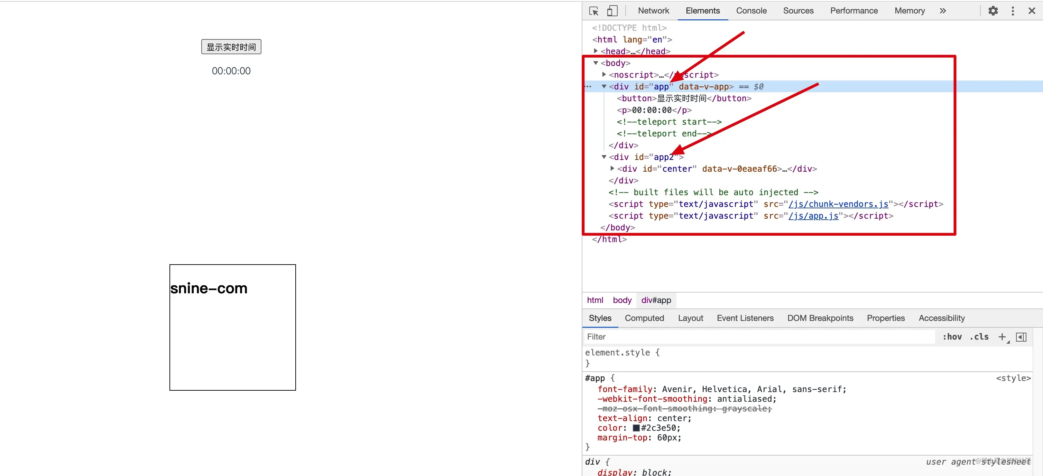1043x476 pixels.
Task: Select html in the breadcrumb bar
Action: click(x=595, y=301)
